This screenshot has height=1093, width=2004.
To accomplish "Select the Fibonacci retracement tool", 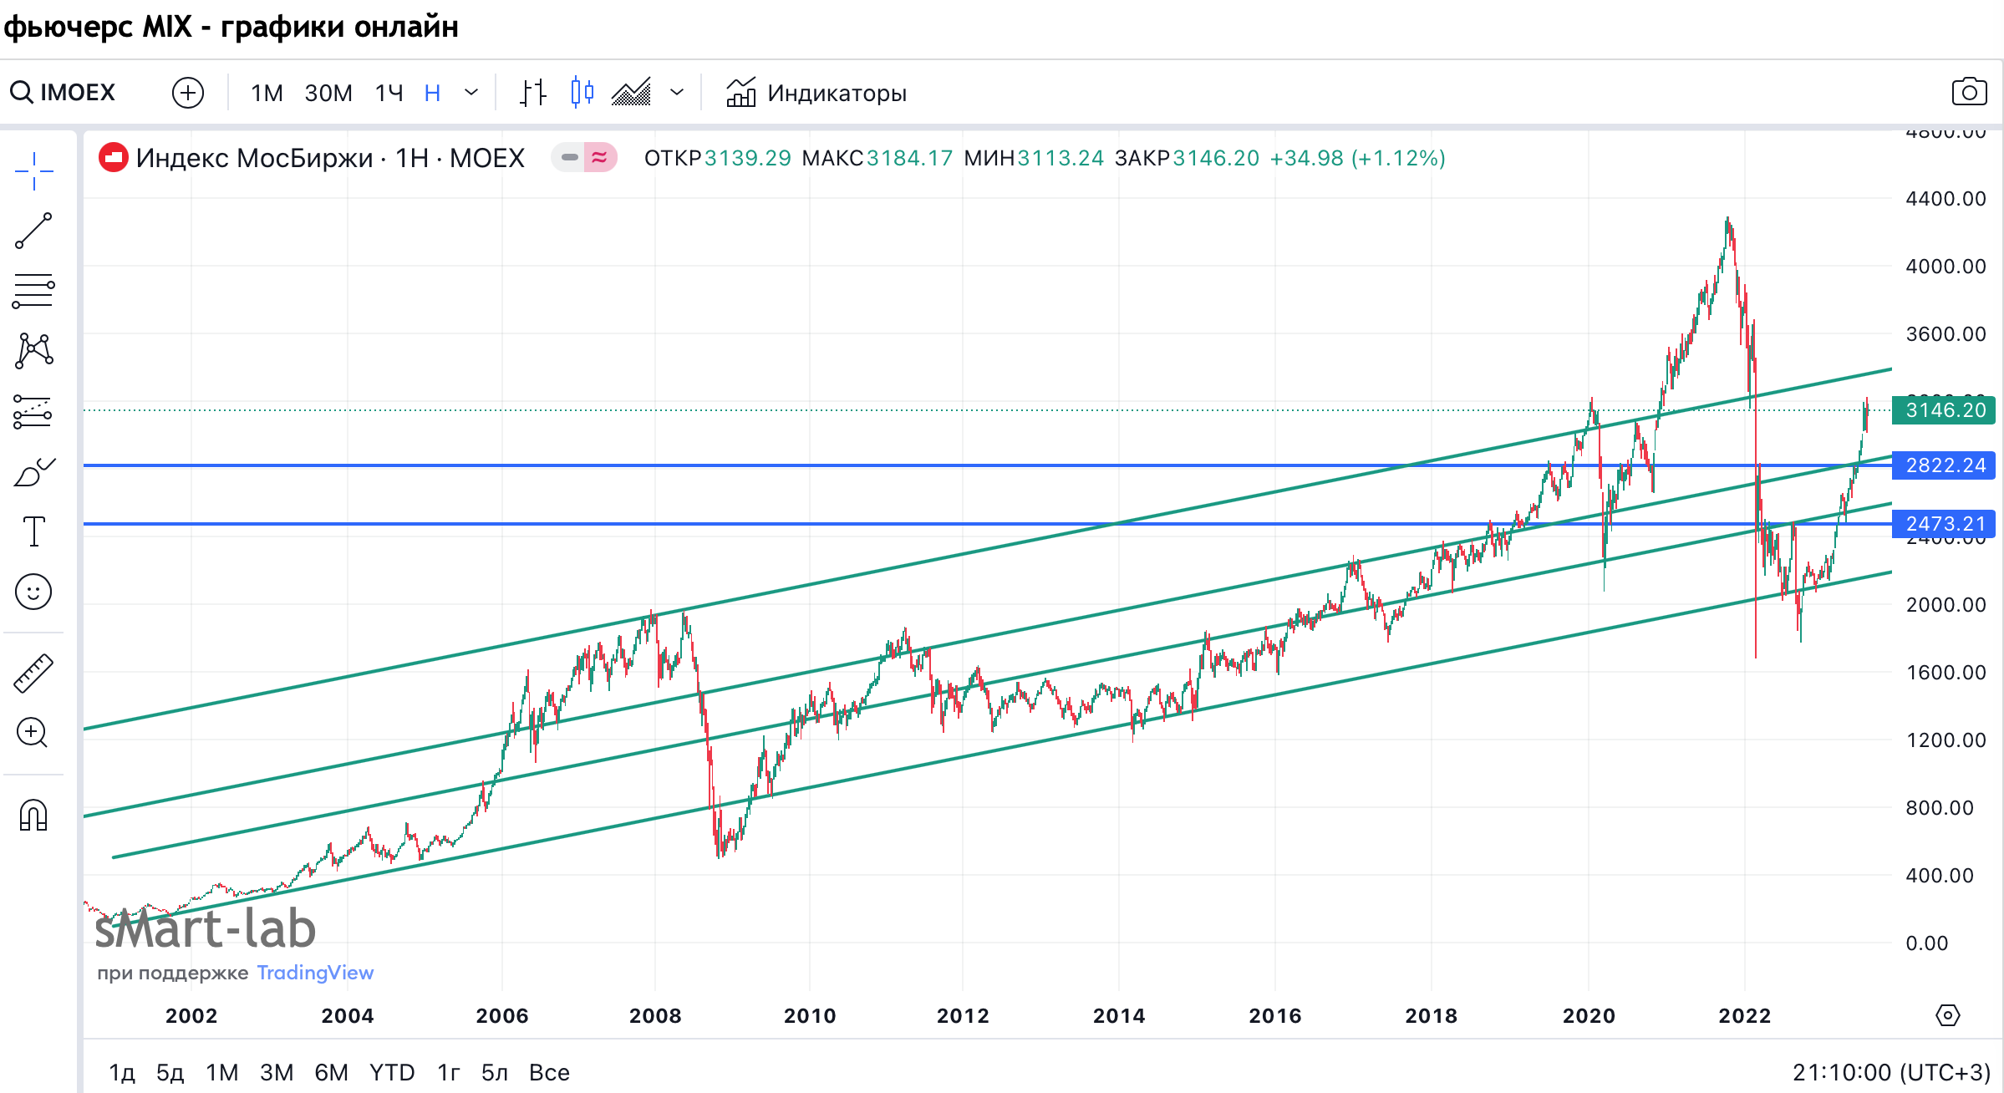I will coord(33,292).
